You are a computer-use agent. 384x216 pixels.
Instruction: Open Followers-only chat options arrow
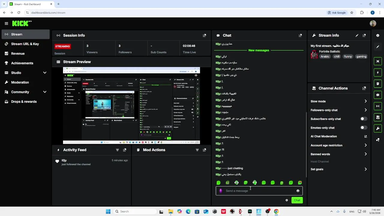[366, 110]
